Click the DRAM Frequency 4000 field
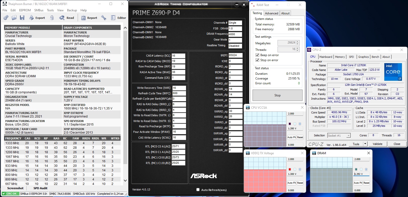The width and height of the screenshot is (408, 197). (x=235, y=34)
